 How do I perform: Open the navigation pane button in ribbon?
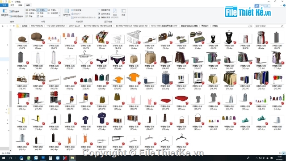point(4,13)
